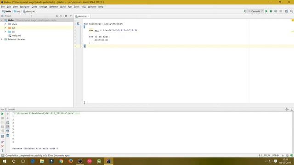Restore layout icon in Run panel
This screenshot has width=294, height=165.
2,137
